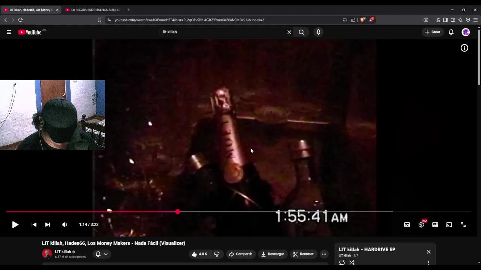The height and width of the screenshot is (270, 481).
Task: Cast video to a TV
Action: (449, 225)
